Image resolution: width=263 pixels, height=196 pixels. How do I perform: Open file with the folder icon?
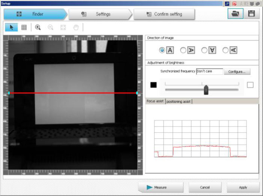[235, 14]
